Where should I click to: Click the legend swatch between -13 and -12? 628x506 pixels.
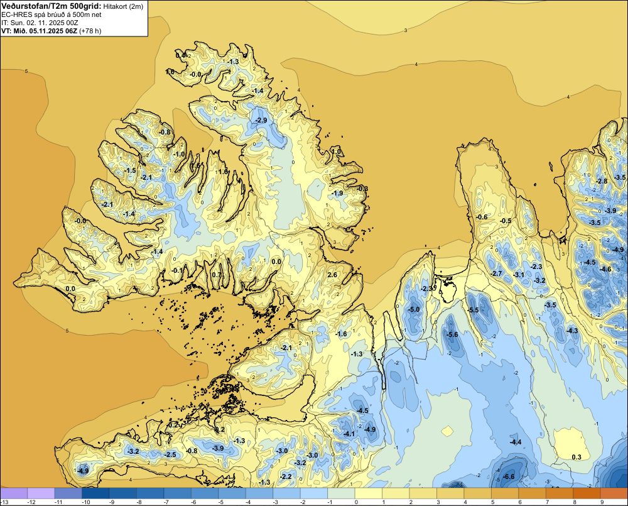(x=14, y=493)
